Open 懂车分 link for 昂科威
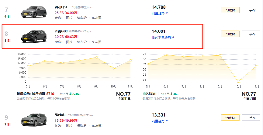This screenshot has width=263, height=135. point(82,126)
